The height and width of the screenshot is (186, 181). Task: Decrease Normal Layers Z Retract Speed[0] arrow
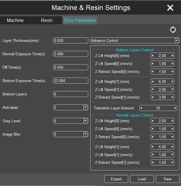point(152,137)
